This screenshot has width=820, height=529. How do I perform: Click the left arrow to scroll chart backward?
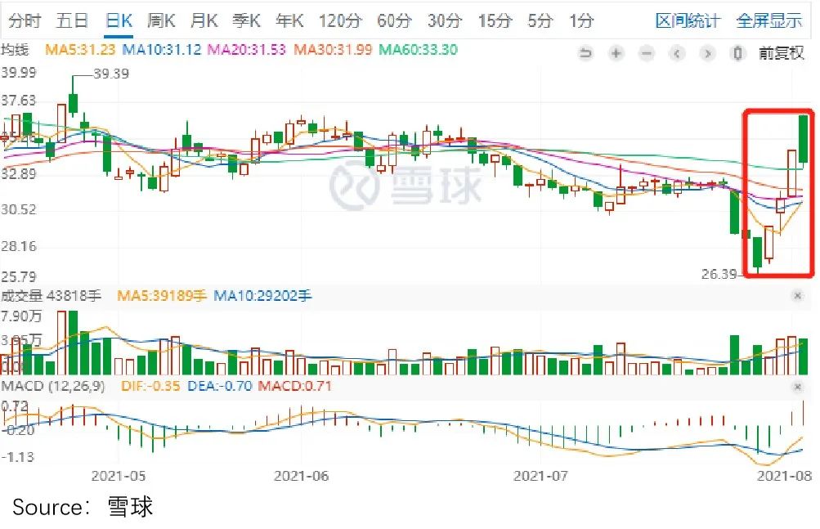[x=676, y=53]
